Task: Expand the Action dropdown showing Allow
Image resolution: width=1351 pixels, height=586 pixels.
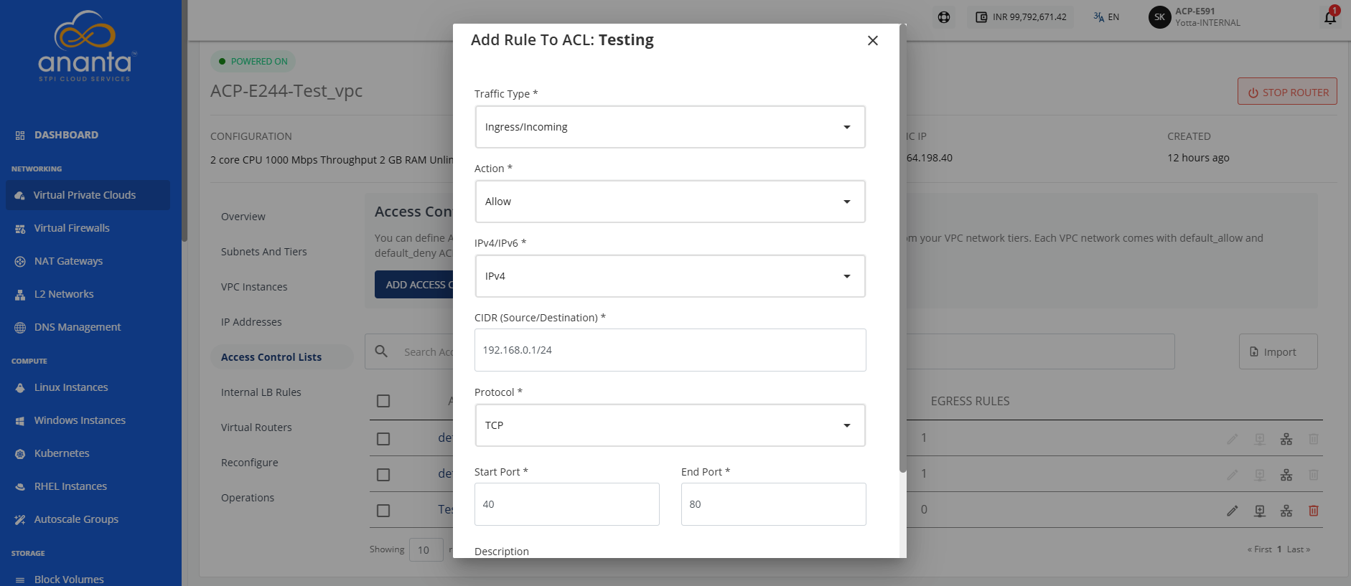Action: tap(670, 202)
